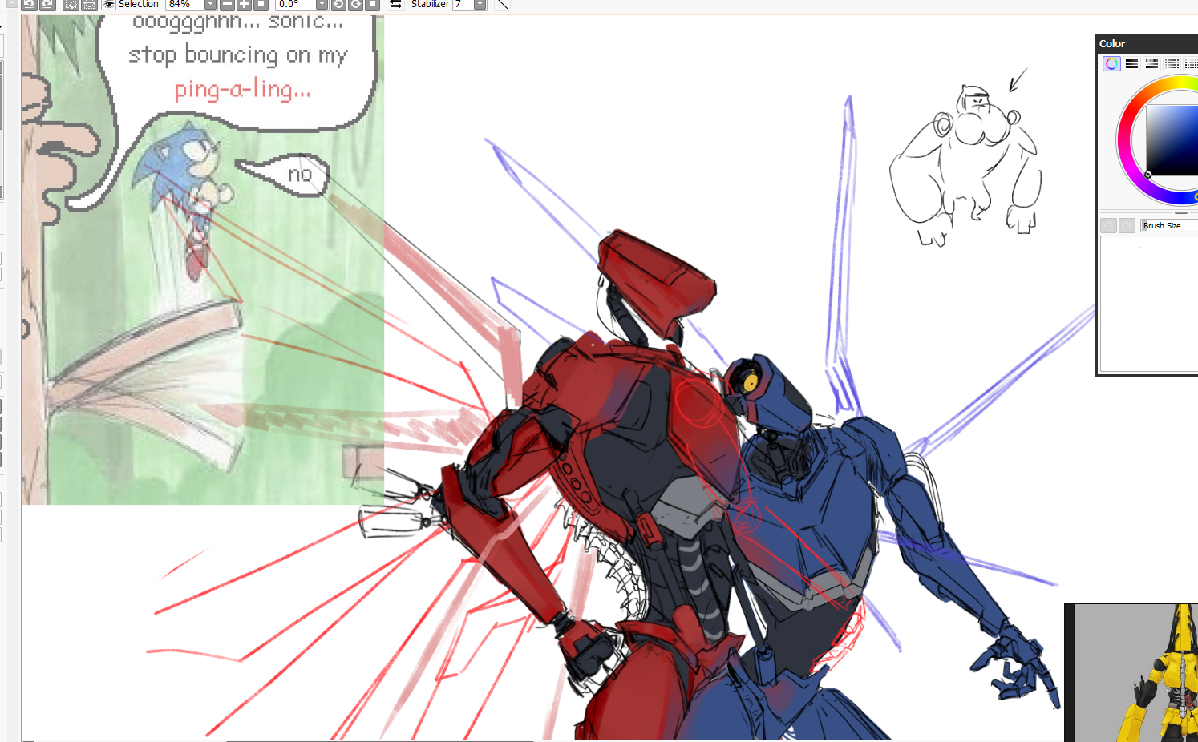Click the Brush Size field
This screenshot has width=1198, height=742.
(1168, 226)
